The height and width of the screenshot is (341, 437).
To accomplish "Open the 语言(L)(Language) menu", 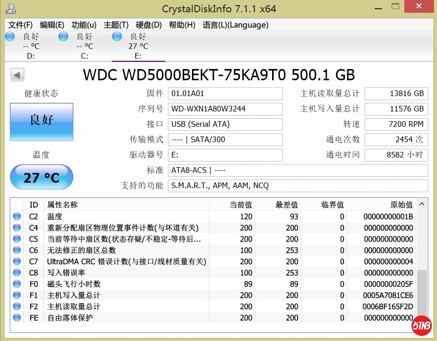I will point(235,25).
